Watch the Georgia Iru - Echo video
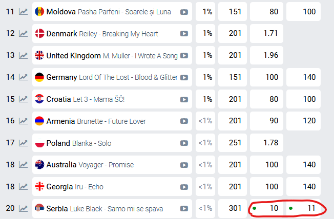This screenshot has width=334, height=219. click(184, 187)
